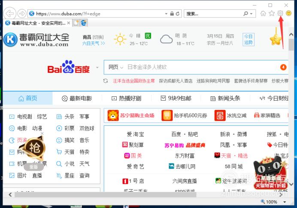
Task: Open Favorites star icon in toolbar
Action: click(272, 13)
